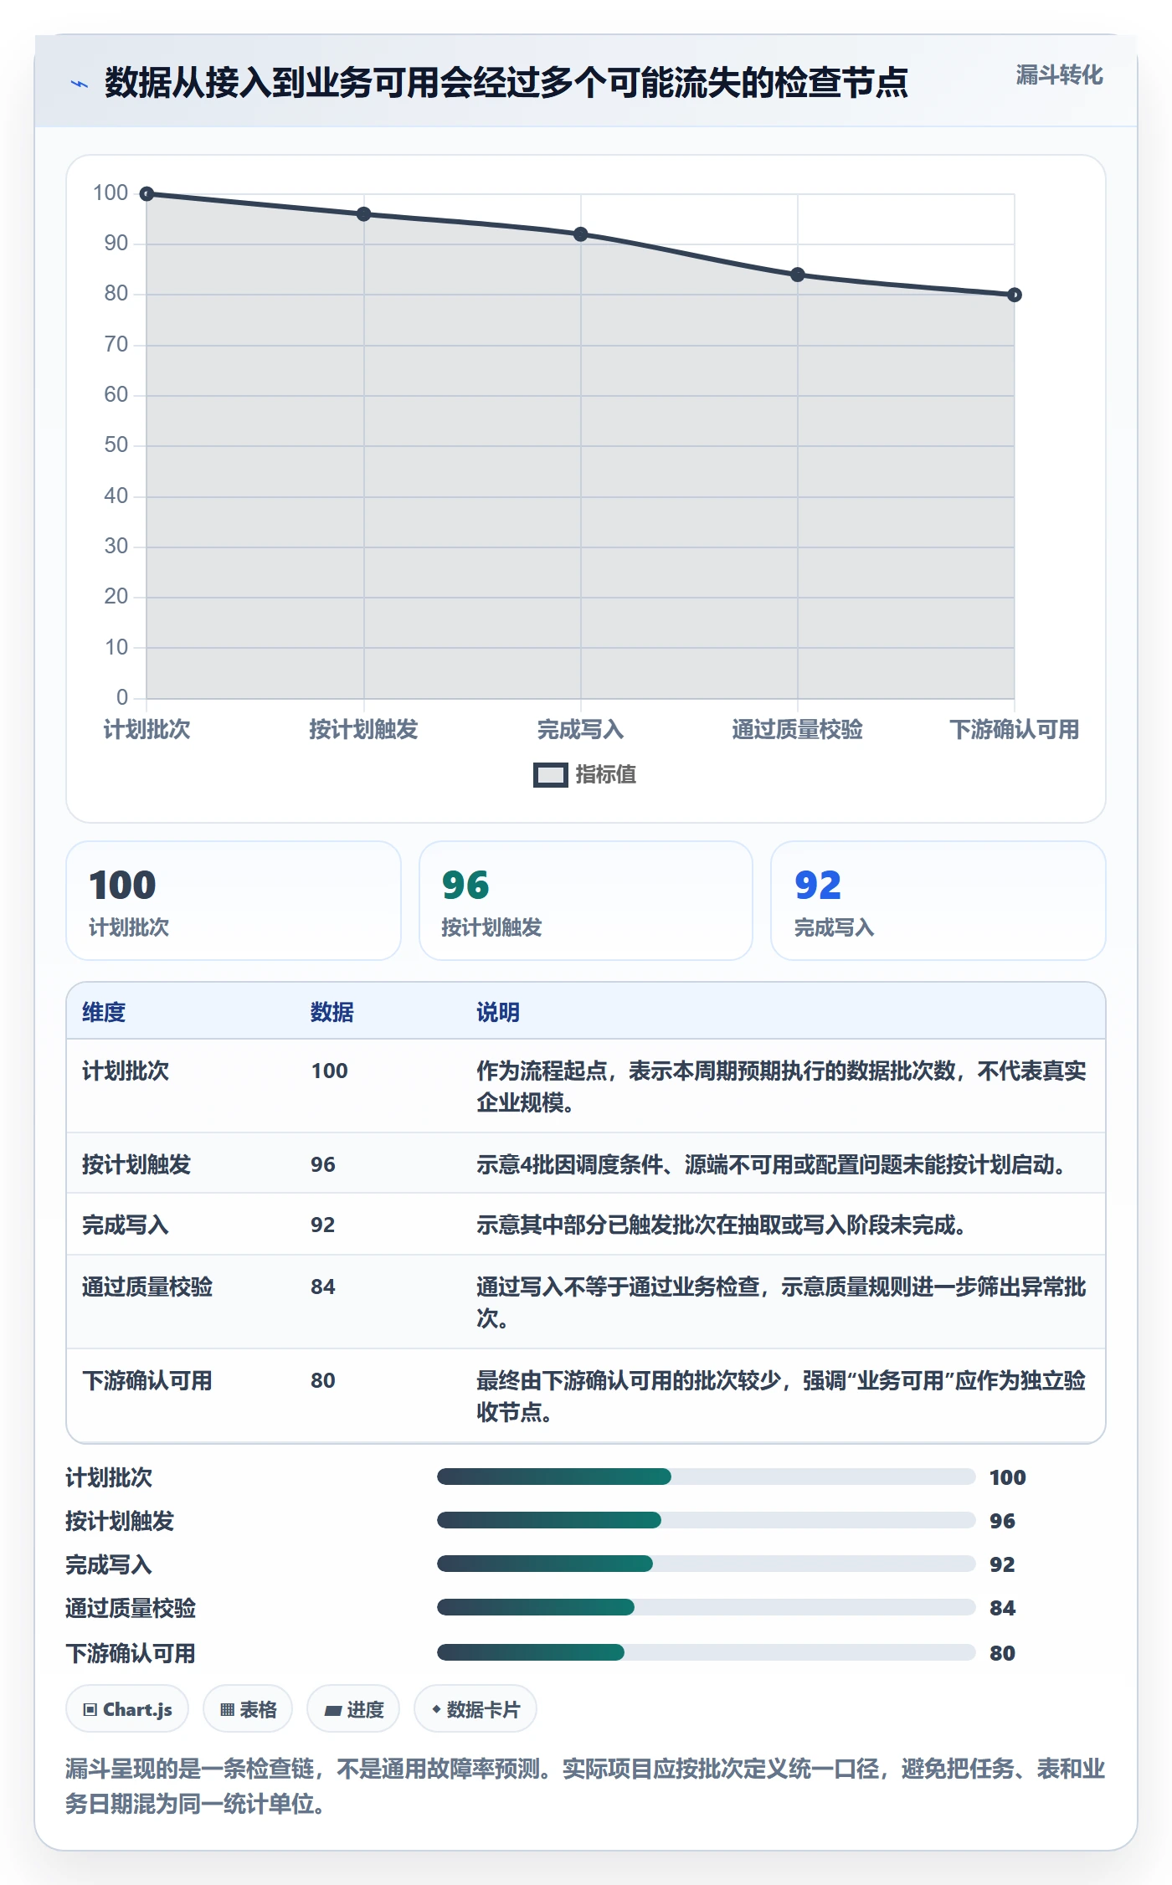Click the 按计划触发 progress bar

(706, 1520)
